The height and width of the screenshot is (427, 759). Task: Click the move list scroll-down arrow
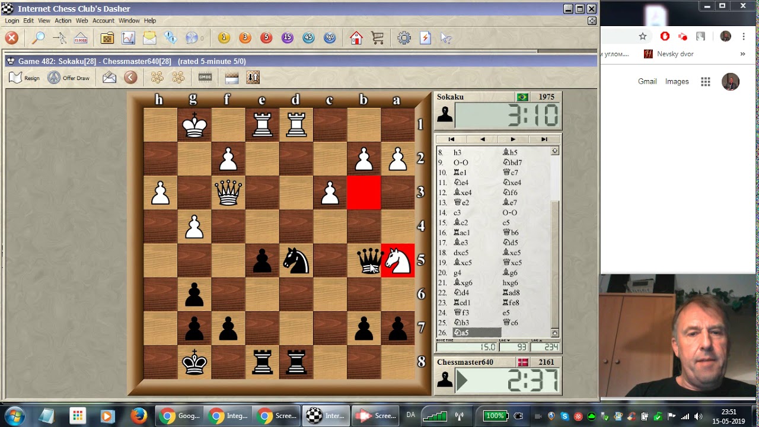click(555, 333)
